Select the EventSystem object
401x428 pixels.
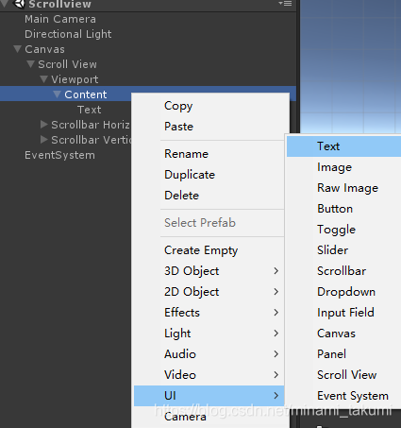pyautogui.click(x=59, y=155)
